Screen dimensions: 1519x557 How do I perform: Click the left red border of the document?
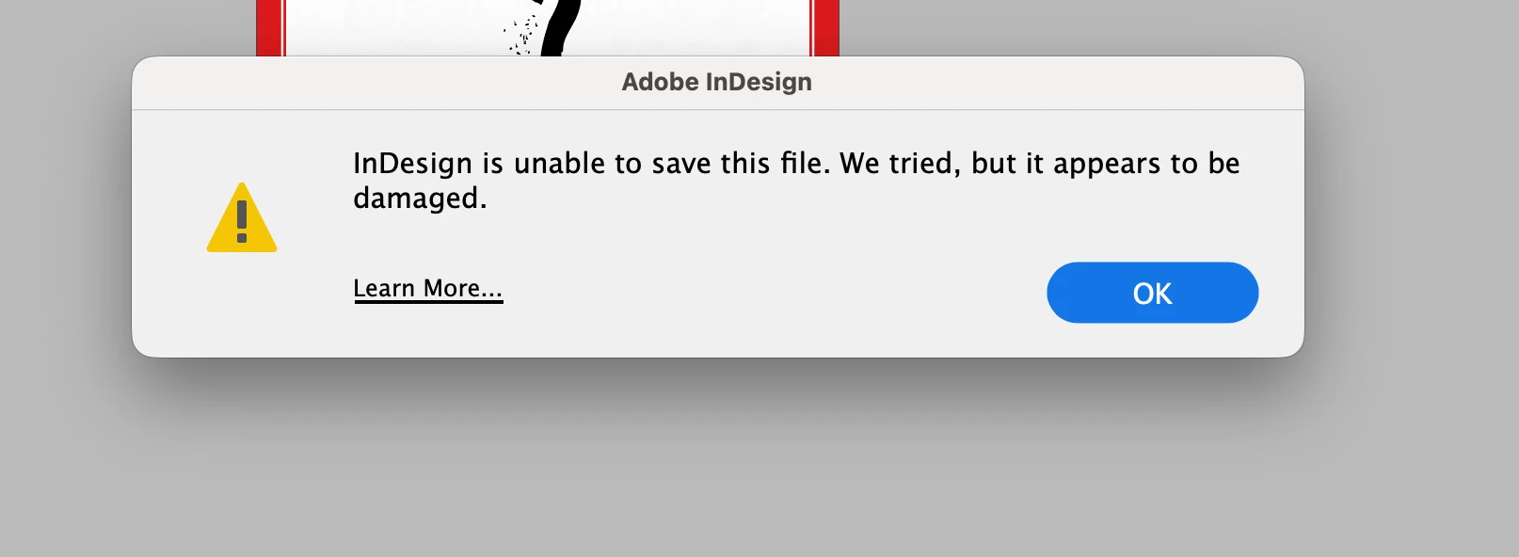(270, 28)
